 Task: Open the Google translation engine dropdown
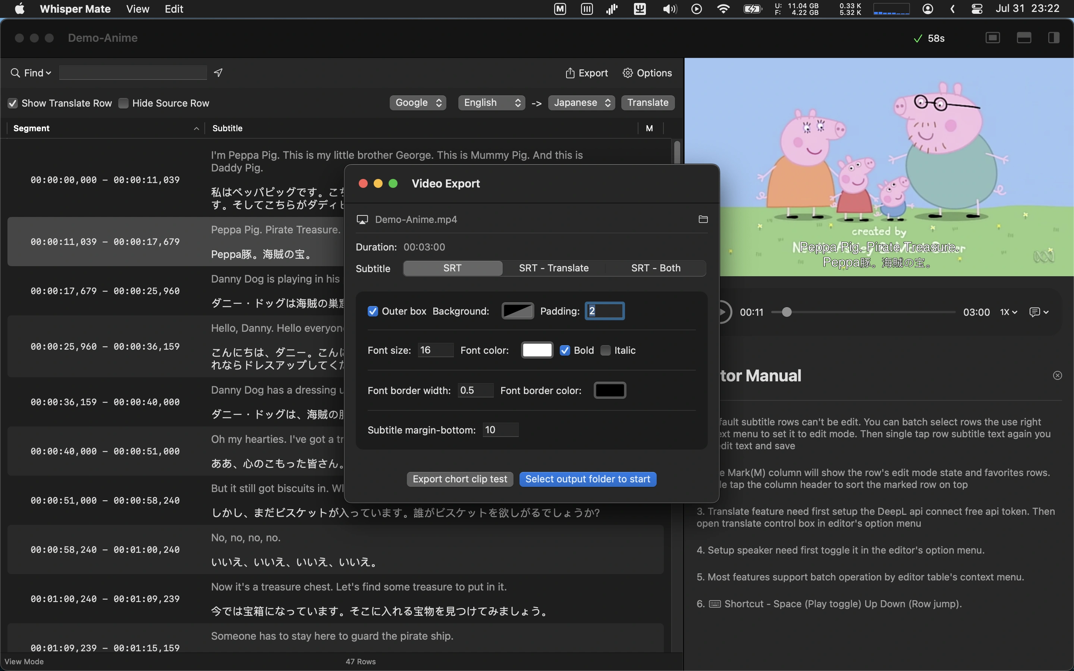(x=418, y=103)
